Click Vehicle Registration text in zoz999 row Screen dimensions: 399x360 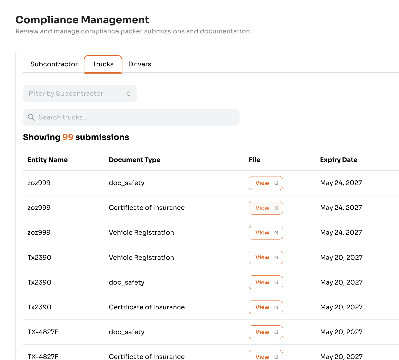click(141, 233)
